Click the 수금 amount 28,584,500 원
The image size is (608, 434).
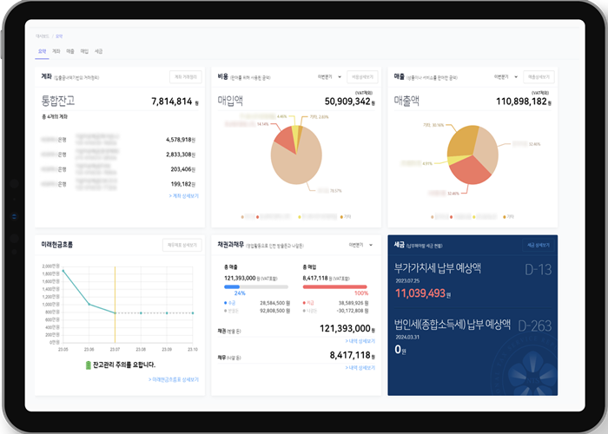(275, 303)
